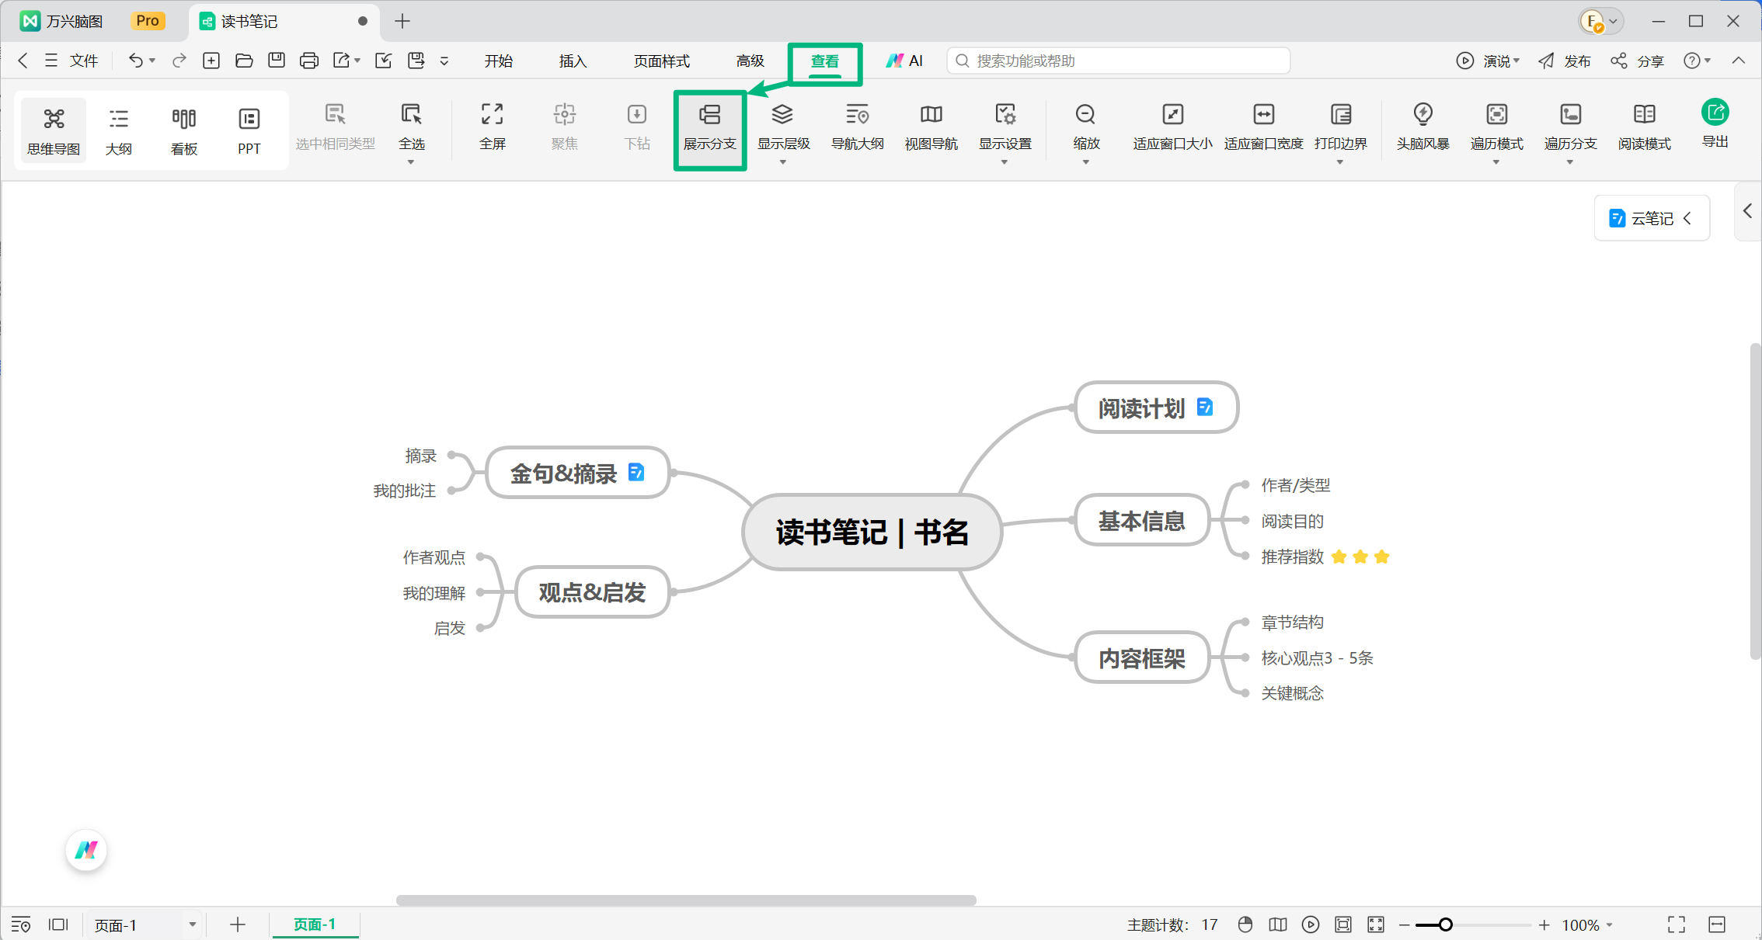
Task: Switch to the Advanced (高级) ribbon tab
Action: pyautogui.click(x=750, y=61)
